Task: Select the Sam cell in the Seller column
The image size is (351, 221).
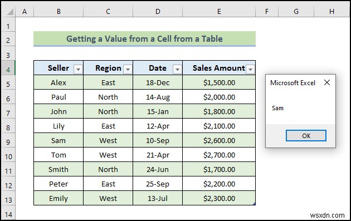Action: (58, 140)
